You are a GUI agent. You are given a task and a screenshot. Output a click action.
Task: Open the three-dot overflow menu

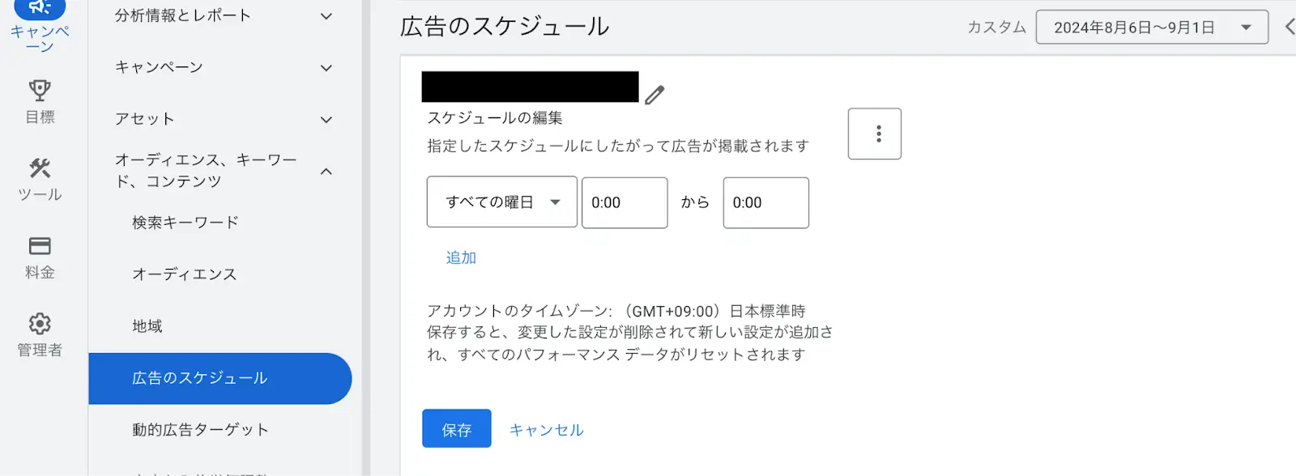874,134
